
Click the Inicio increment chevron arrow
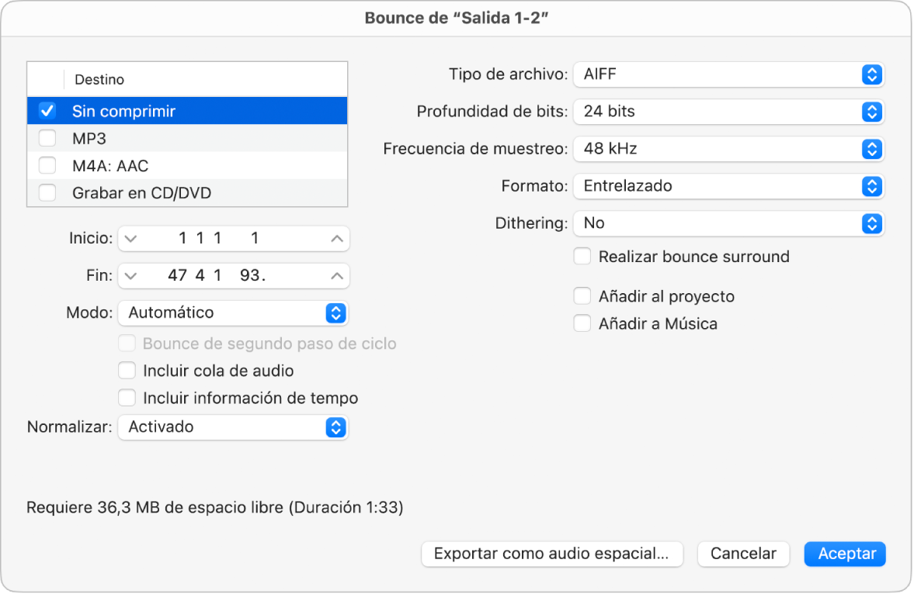coord(336,239)
